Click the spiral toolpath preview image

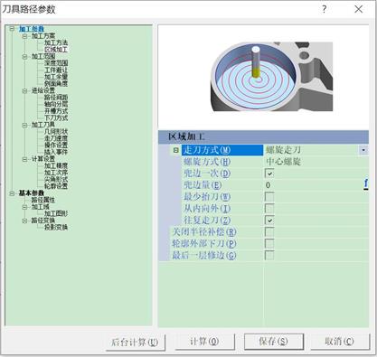271,77
